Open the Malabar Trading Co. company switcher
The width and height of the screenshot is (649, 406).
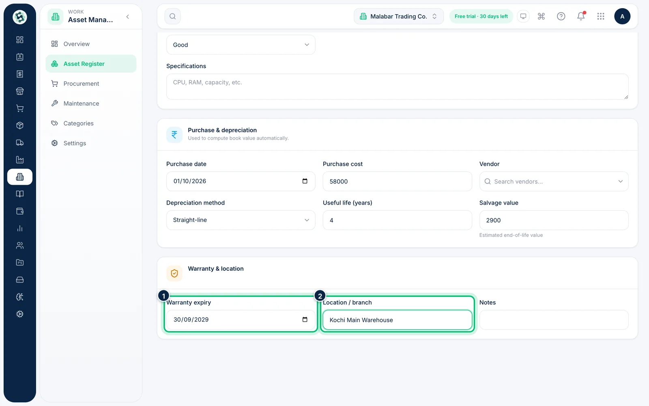(399, 16)
